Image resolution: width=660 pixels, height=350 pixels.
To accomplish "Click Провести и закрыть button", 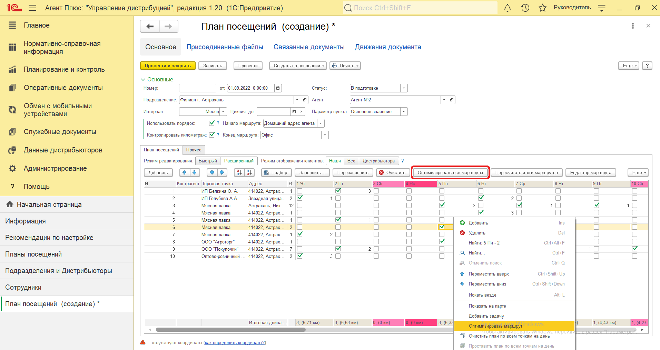I will click(168, 66).
